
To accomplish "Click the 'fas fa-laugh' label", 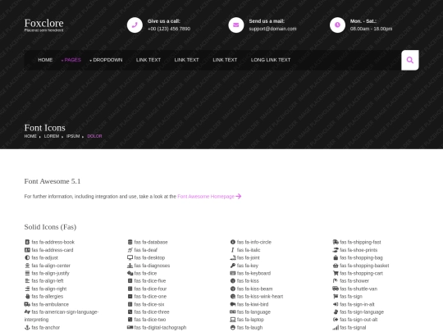I will 249,327.
